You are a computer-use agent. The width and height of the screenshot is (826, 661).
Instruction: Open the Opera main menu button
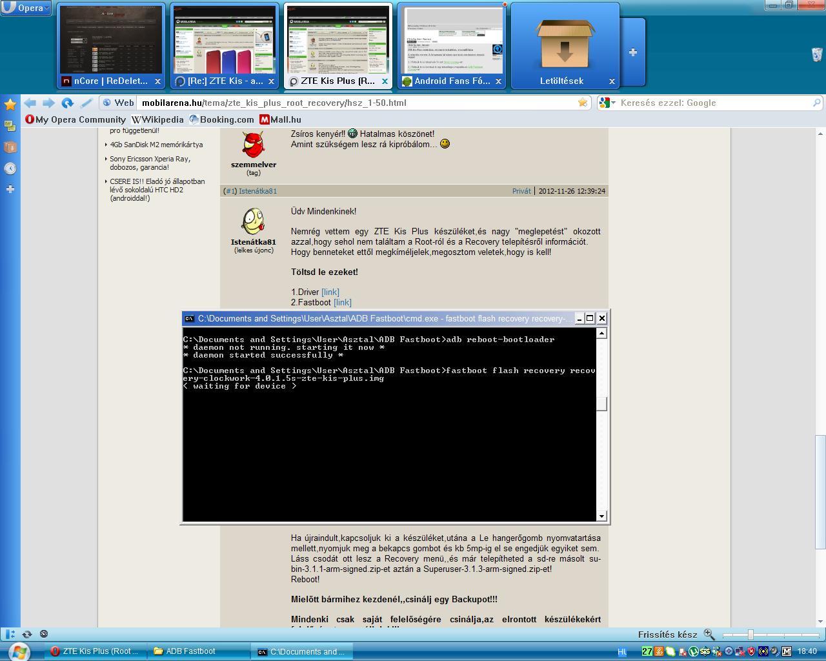pos(26,8)
